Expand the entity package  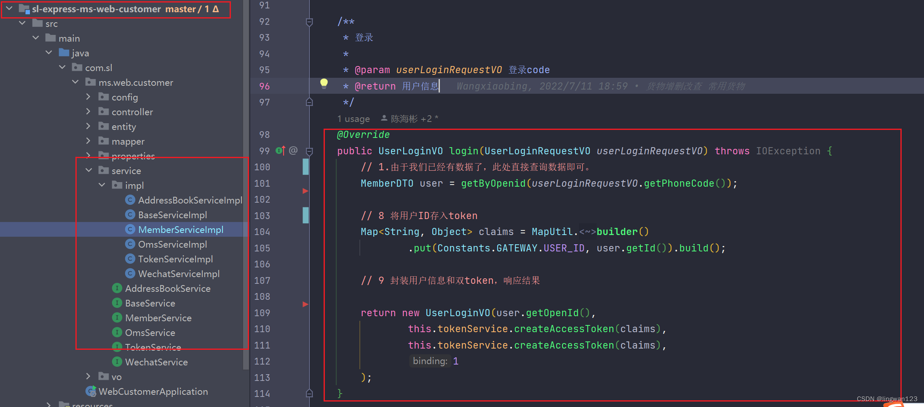click(x=88, y=126)
